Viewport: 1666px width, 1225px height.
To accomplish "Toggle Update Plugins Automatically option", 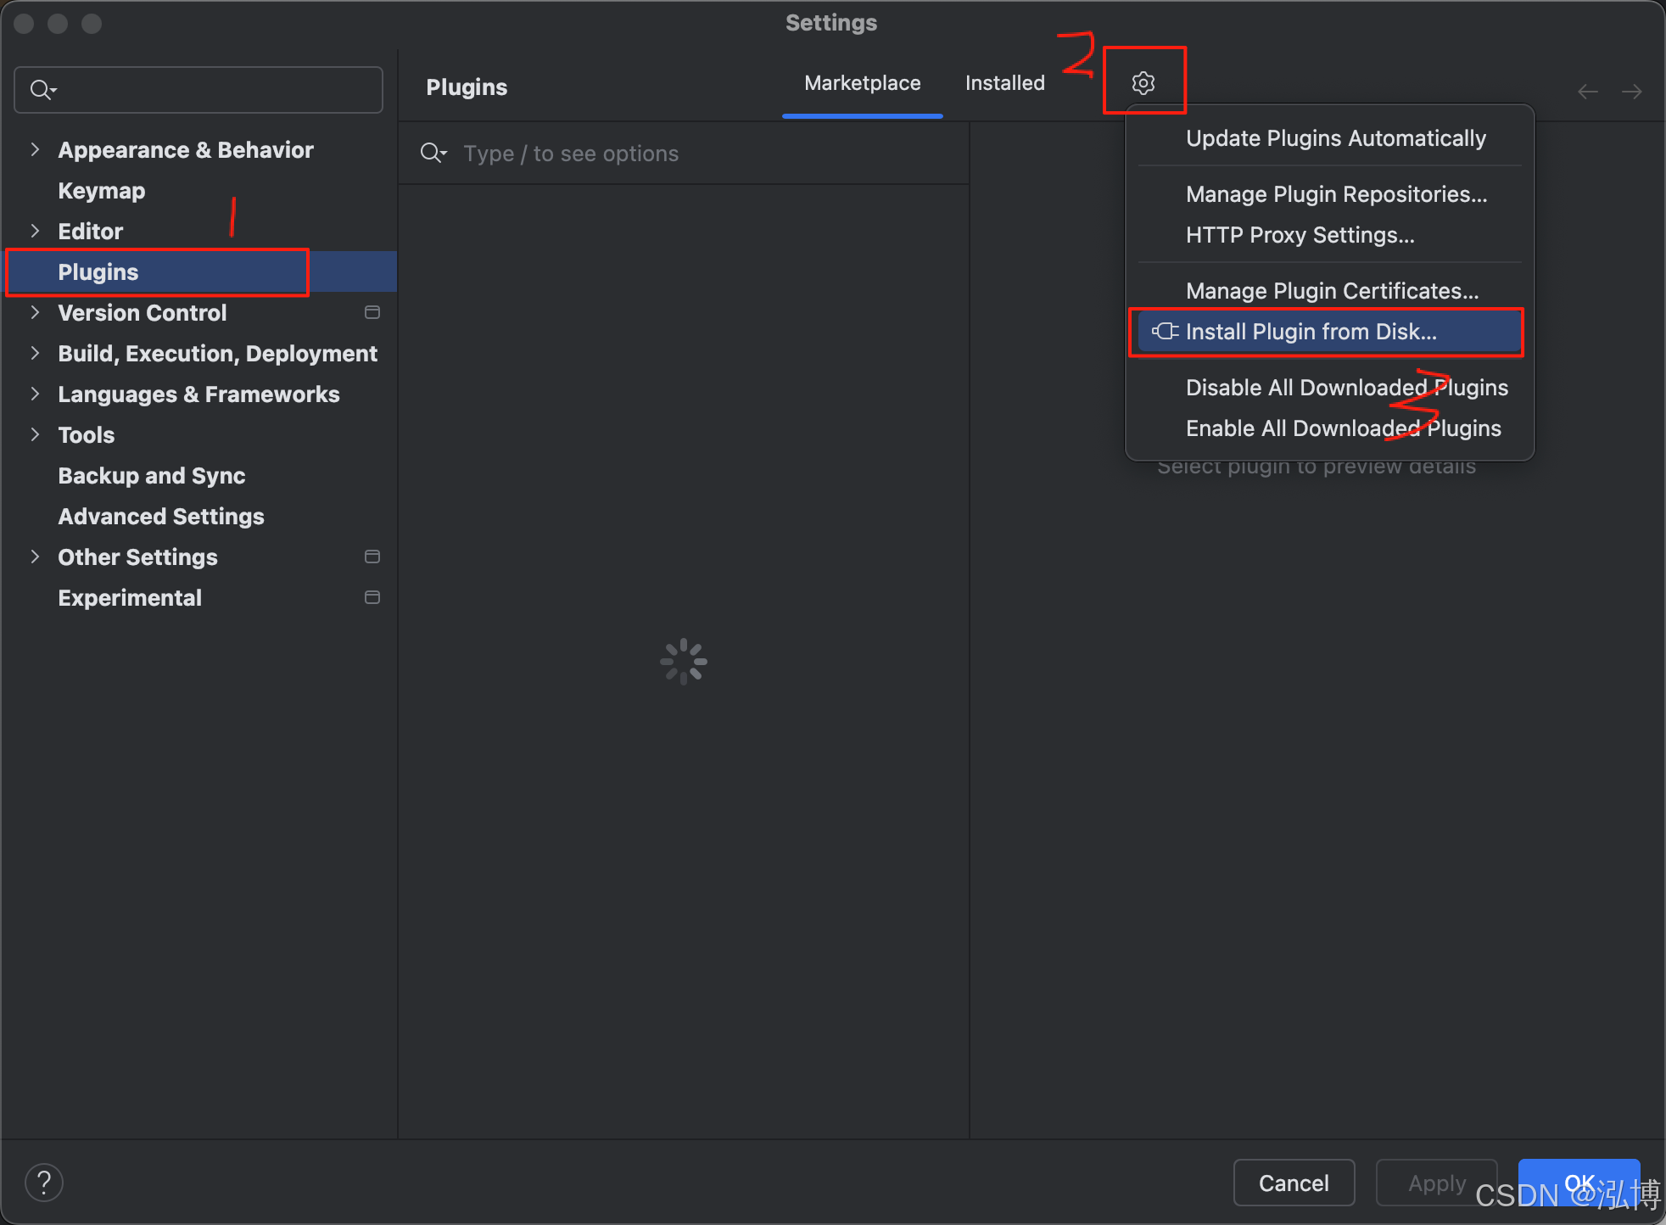I will 1335,138.
